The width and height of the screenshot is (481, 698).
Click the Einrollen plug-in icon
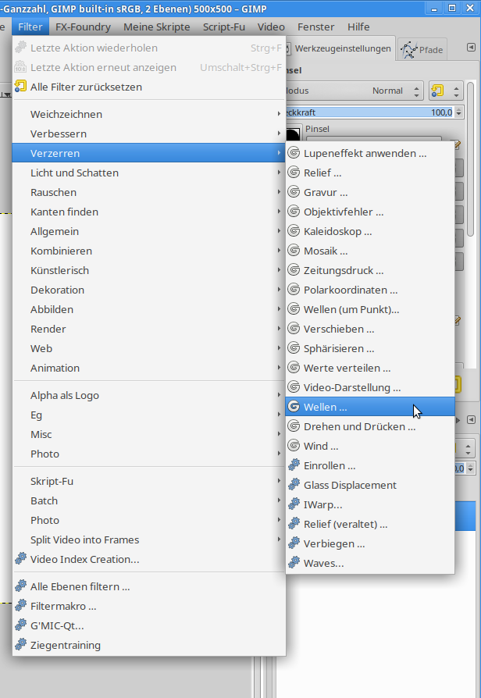(x=294, y=465)
